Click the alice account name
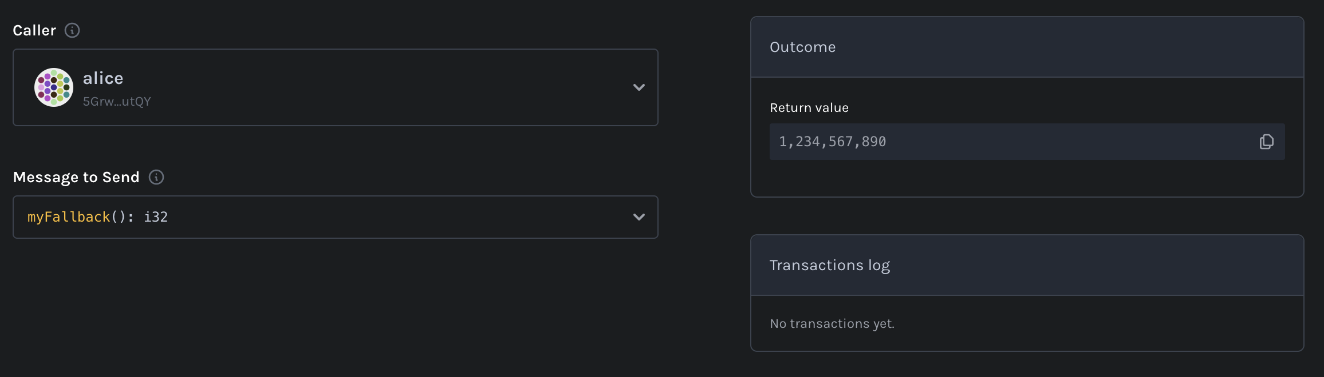1324x377 pixels. (103, 78)
